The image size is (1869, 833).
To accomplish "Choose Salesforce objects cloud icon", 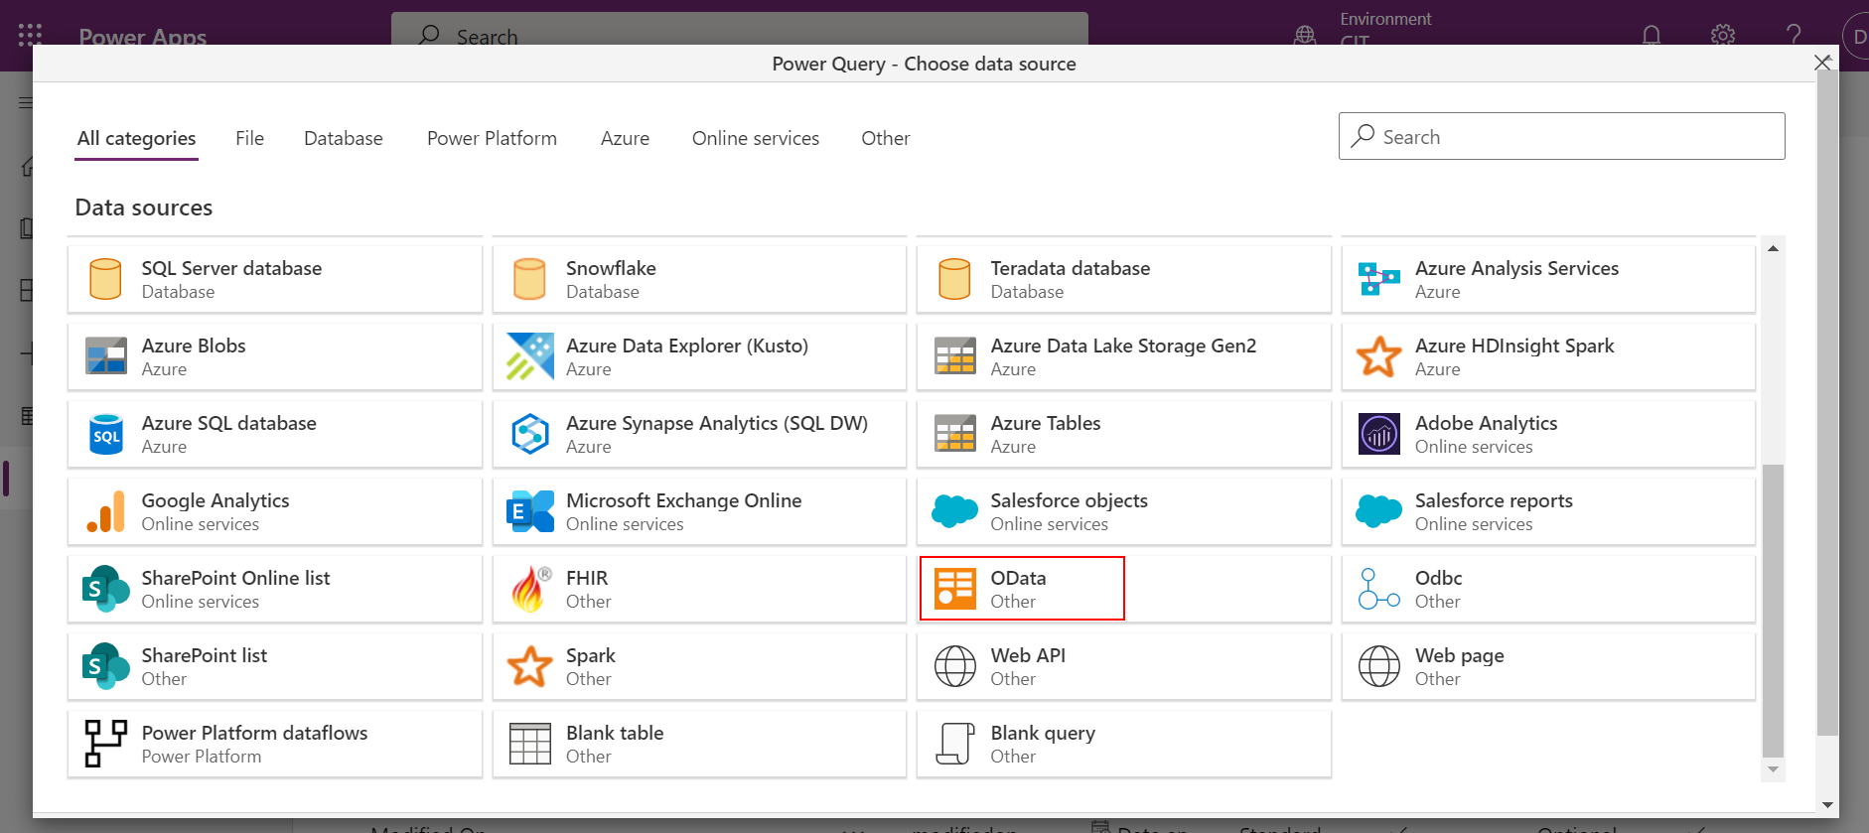I will tap(954, 511).
